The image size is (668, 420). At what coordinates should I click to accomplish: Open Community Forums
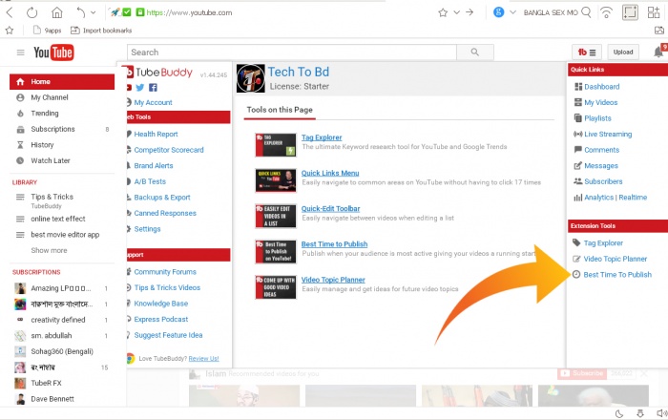(165, 272)
